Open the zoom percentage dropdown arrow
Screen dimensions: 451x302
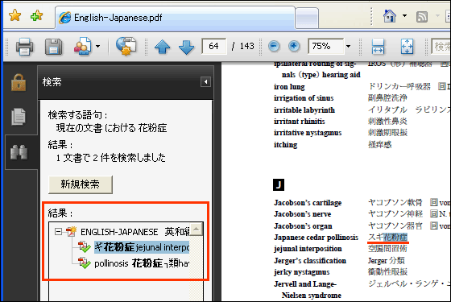pyautogui.click(x=348, y=46)
